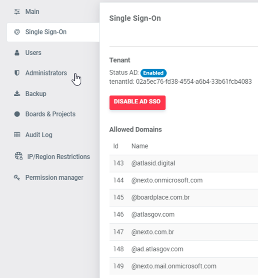Click the Name column header
This screenshot has width=258, height=278.
(x=140, y=146)
